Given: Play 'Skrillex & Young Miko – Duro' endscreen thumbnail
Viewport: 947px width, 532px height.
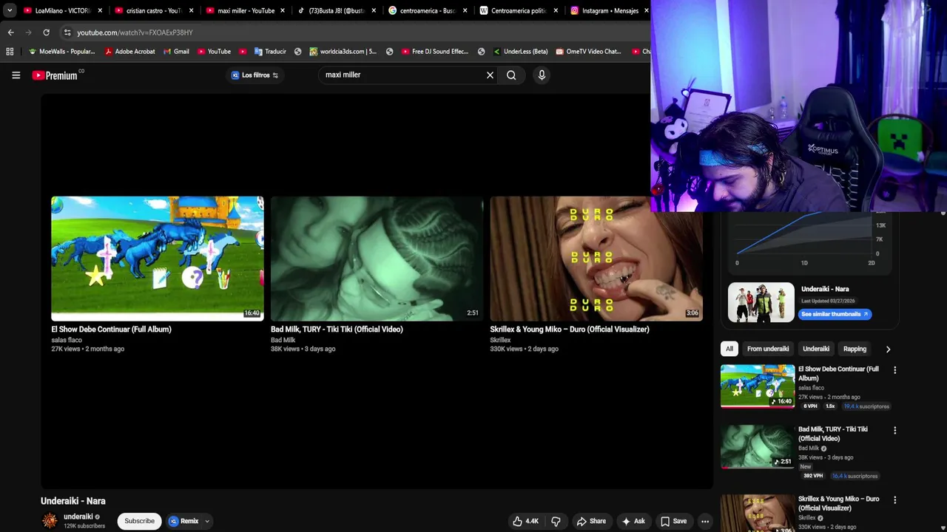Looking at the screenshot, I should (596, 258).
